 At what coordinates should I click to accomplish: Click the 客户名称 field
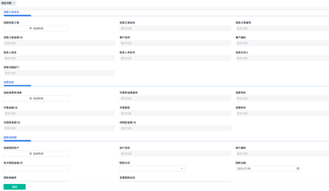tap(175, 43)
